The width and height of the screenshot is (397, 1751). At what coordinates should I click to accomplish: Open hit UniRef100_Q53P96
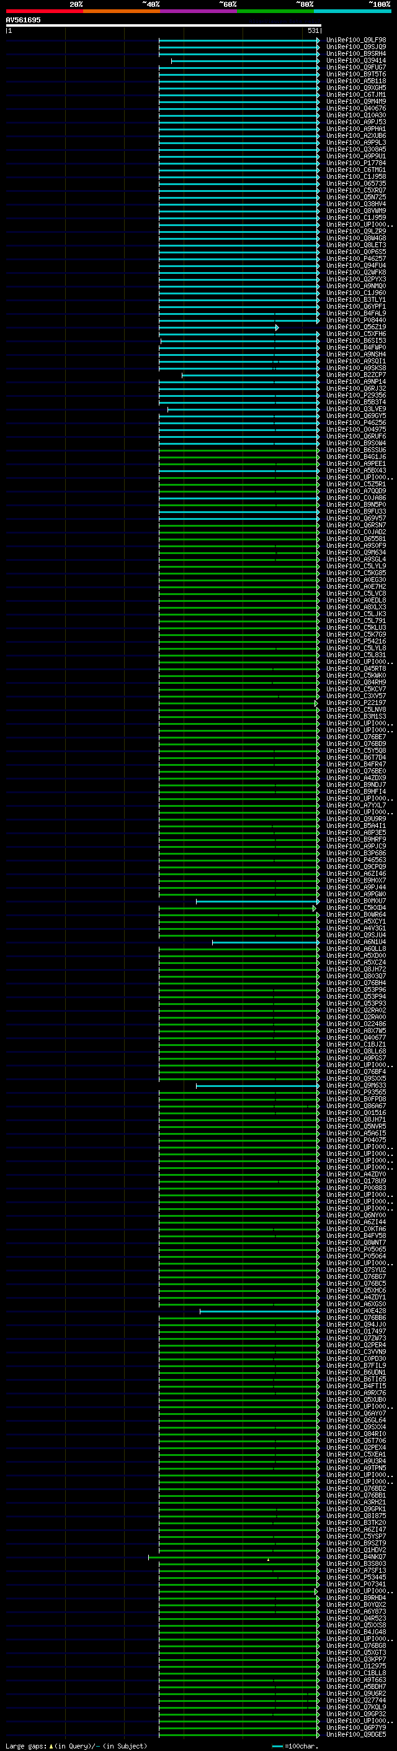356,989
